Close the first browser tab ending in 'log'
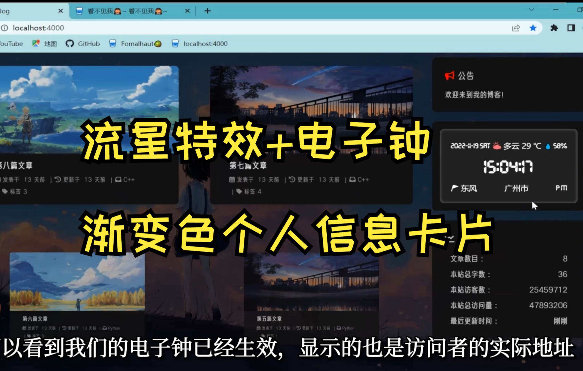583x371 pixels. (x=60, y=11)
